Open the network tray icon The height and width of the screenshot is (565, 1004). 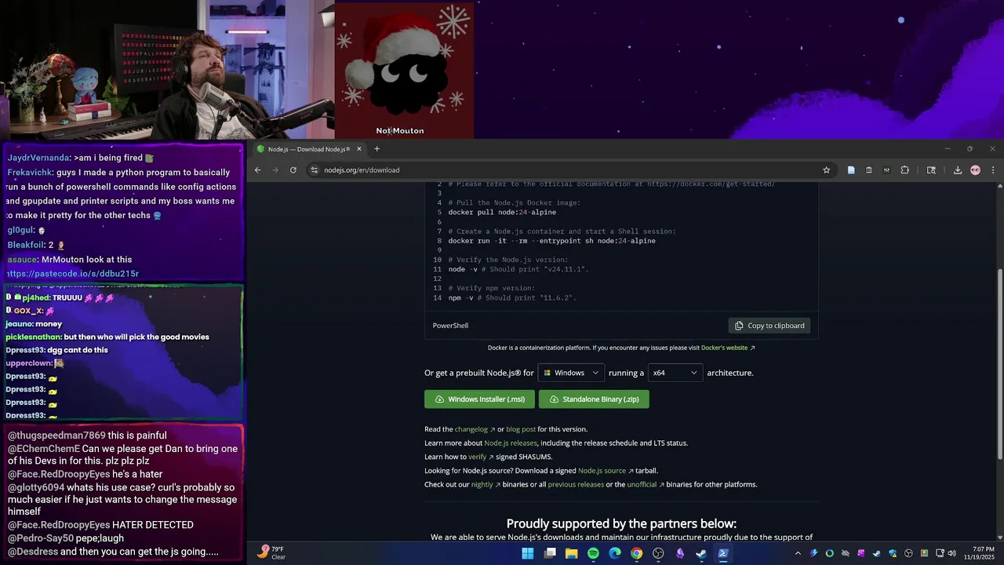coord(940,553)
